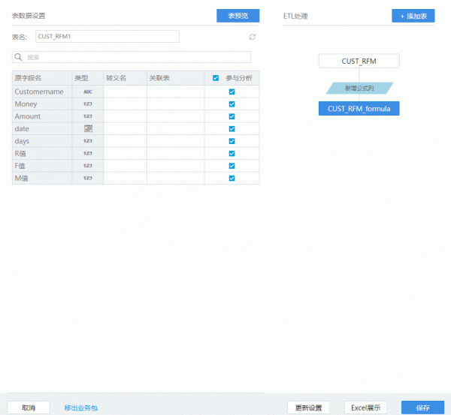Click the magnifier search icon
Image resolution: width=451 pixels, height=415 pixels.
click(x=18, y=57)
